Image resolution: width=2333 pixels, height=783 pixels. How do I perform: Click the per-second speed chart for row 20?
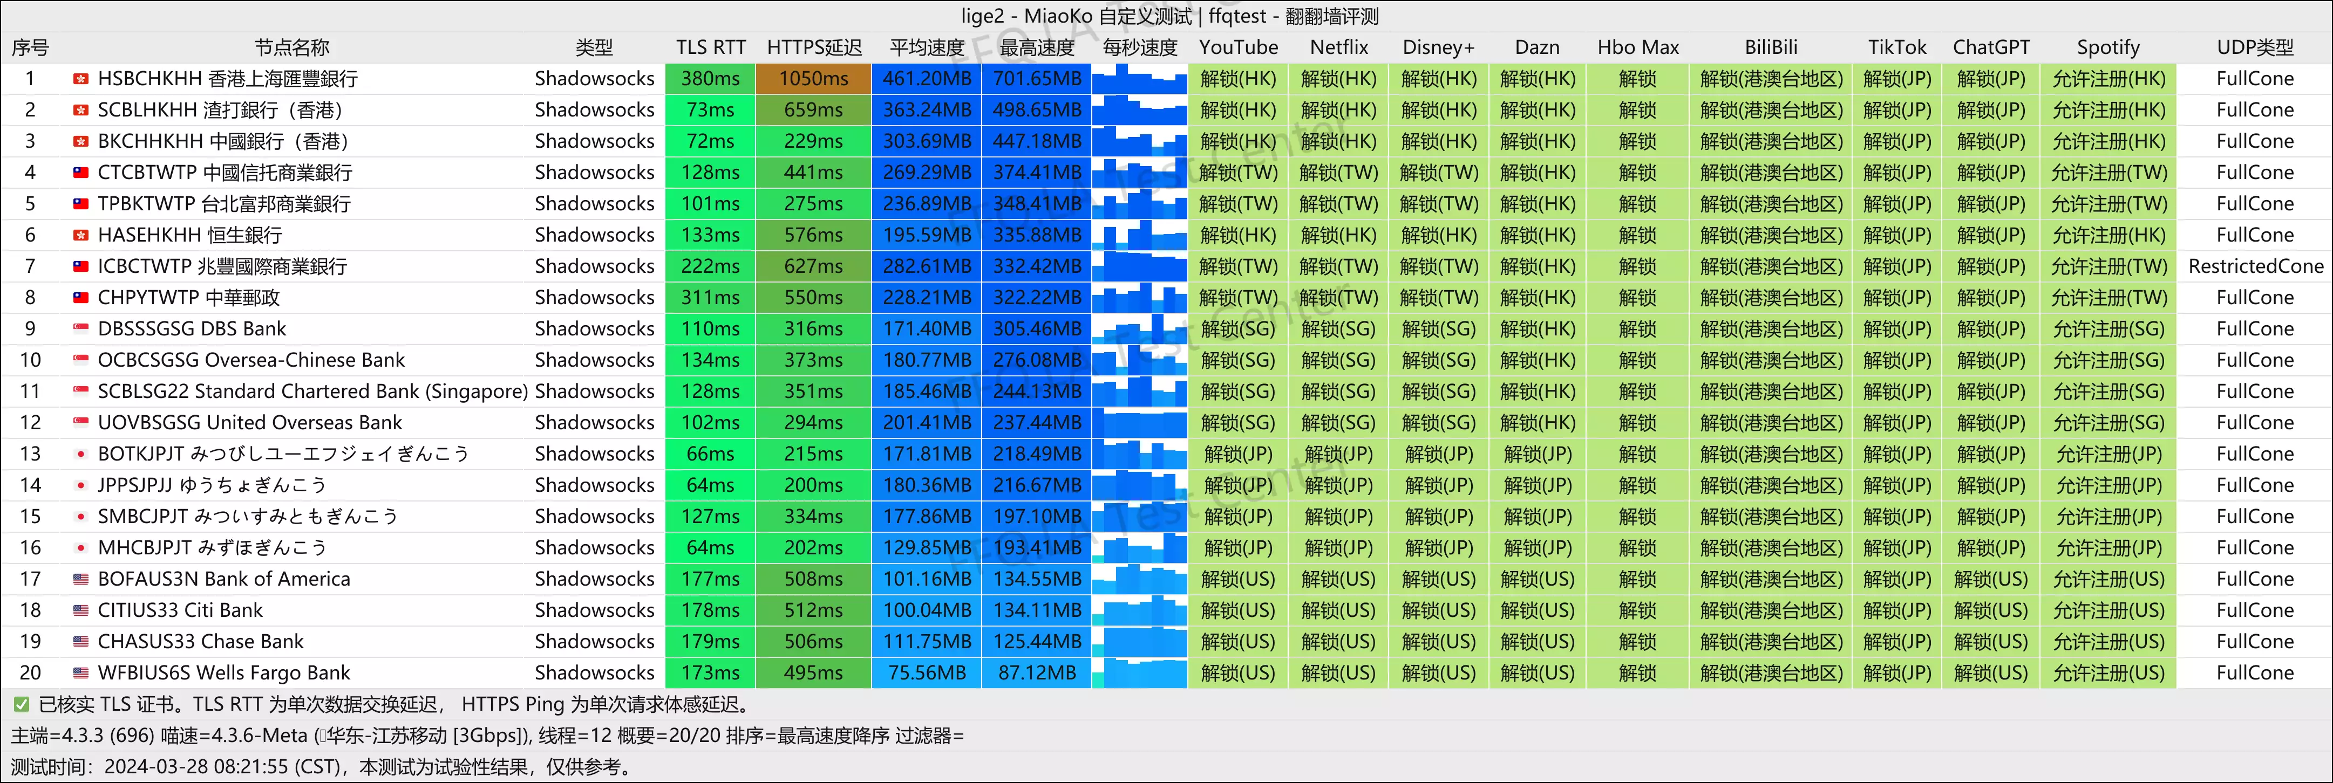(x=1139, y=674)
